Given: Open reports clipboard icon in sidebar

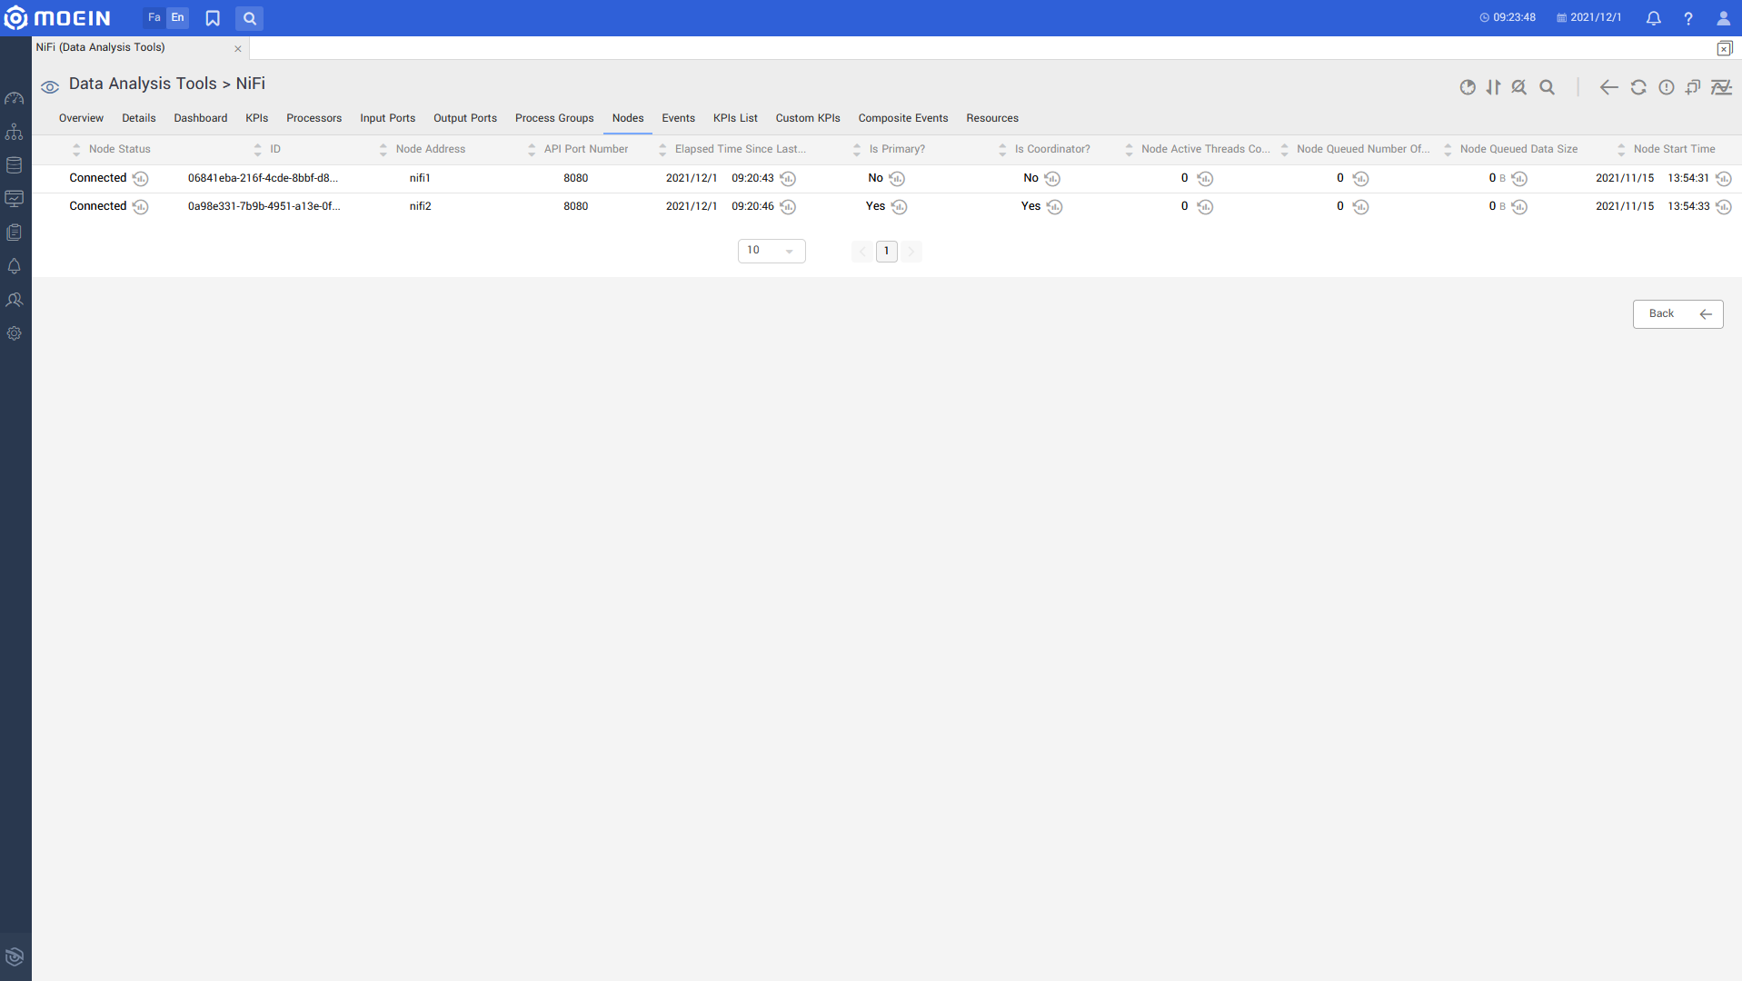Looking at the screenshot, I should (x=15, y=233).
